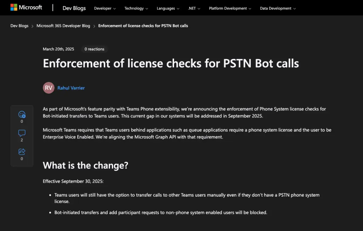Click the bullet about transferring calls manually
363x231 pixels.
coord(187,198)
